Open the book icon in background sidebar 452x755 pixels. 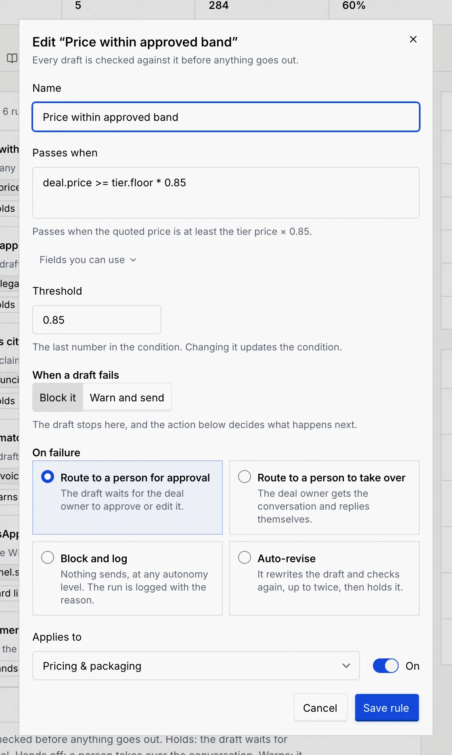click(12, 58)
